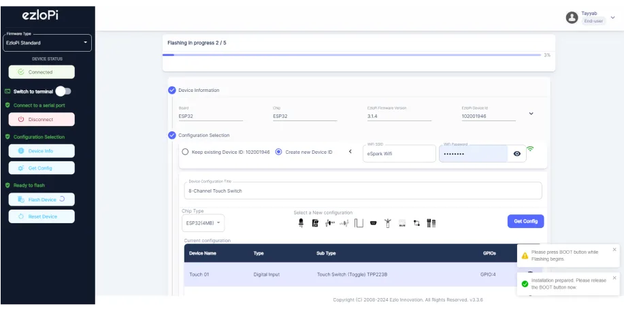Viewport: 624px width, 311px height.
Task: Select the second relay-like configuration icon
Action: coord(315,223)
